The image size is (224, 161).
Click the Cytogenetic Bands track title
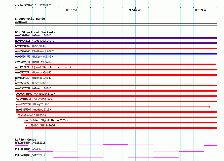(x=30, y=19)
